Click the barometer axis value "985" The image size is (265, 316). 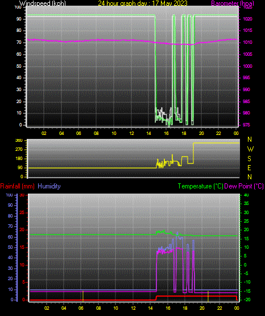pyautogui.click(x=246, y=101)
